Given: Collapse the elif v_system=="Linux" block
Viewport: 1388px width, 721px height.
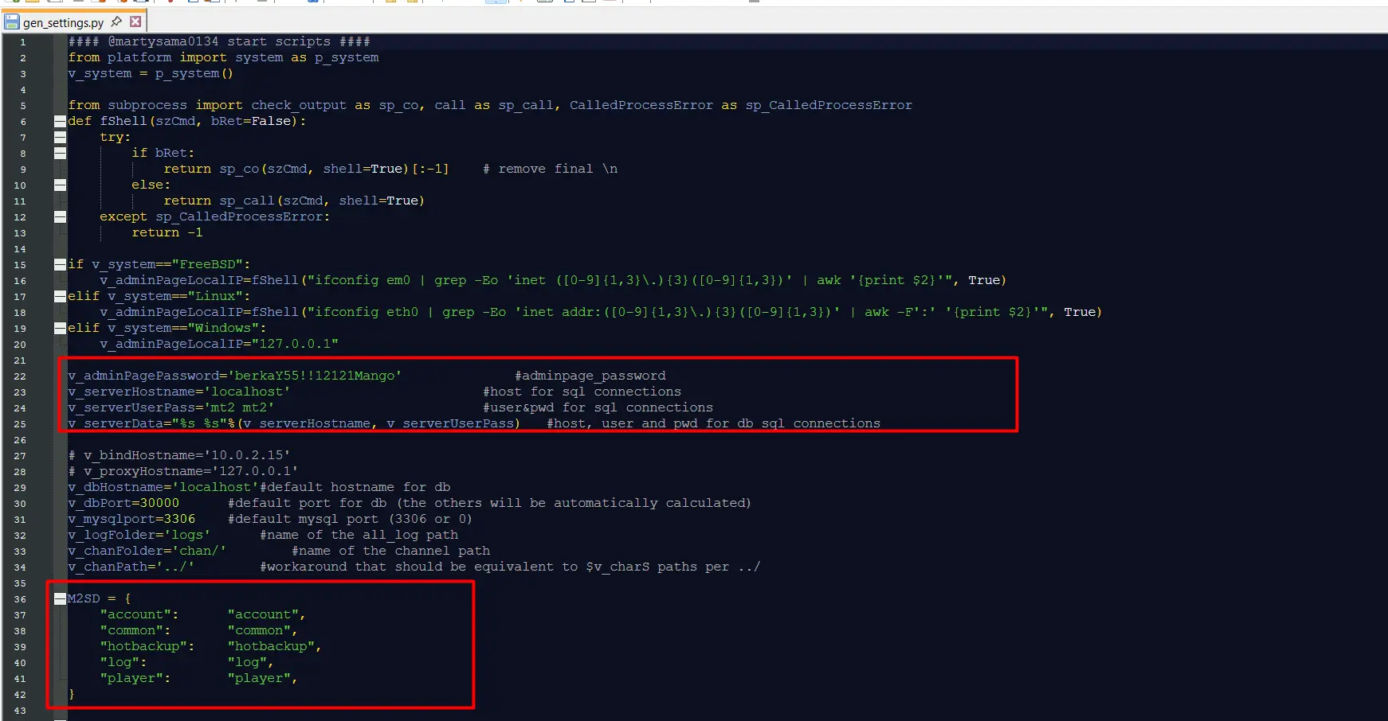Looking at the screenshot, I should click(60, 296).
